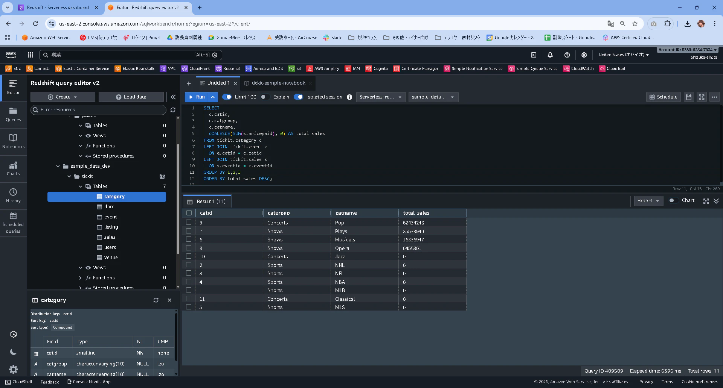Viewport: 723px width, 388px height.
Task: Refresh the category table details
Action: (156, 300)
